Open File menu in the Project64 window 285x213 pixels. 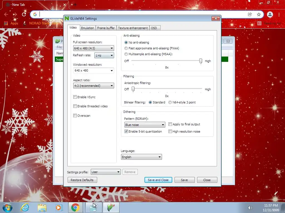[x=59, y=47]
